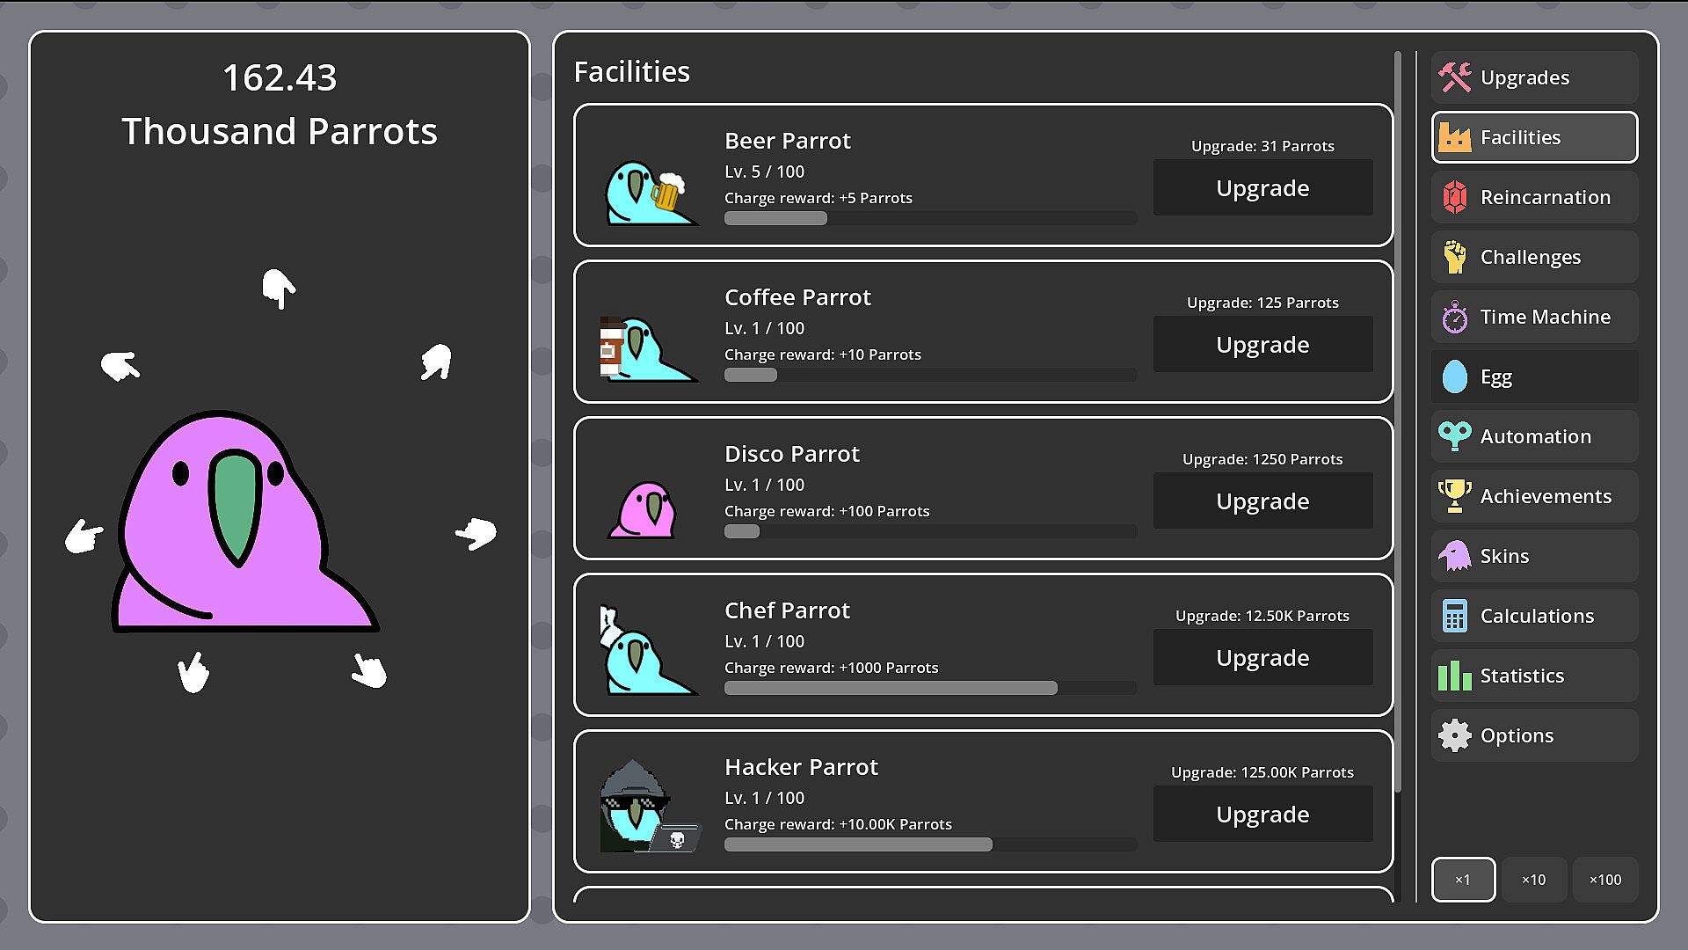Click the "Disco Parrot" facility name
The image size is (1688, 950).
pos(792,454)
